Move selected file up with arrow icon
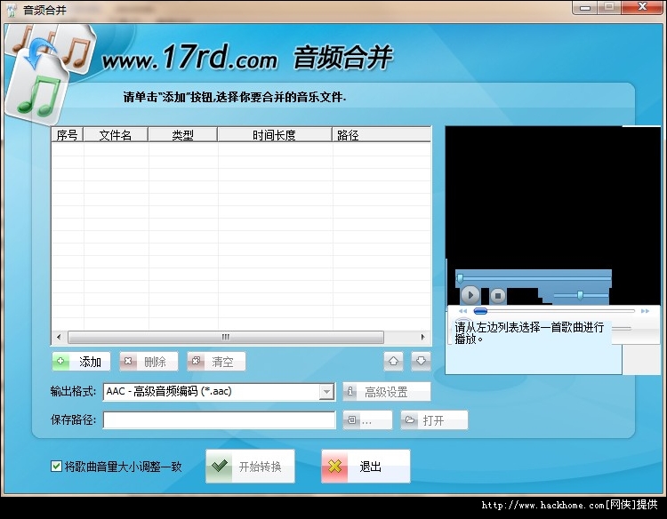667x519 pixels. coord(393,362)
